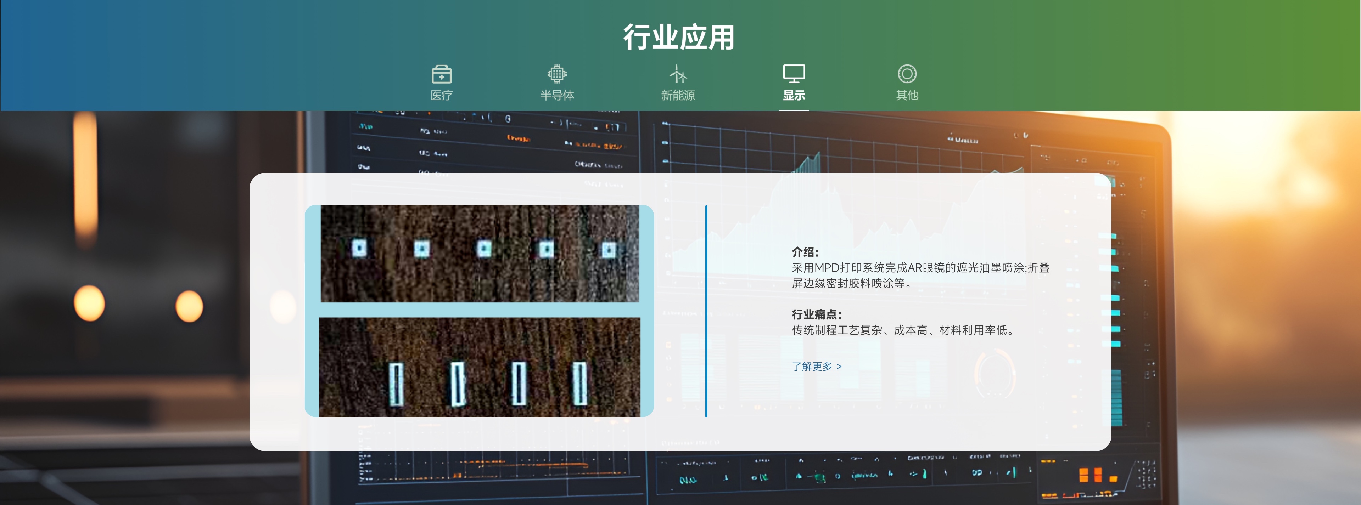Click the medical kit icon above 医疗
1361x505 pixels.
click(441, 74)
